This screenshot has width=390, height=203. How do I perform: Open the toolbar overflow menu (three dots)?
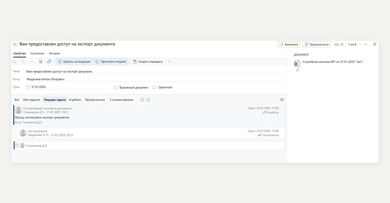169,62
